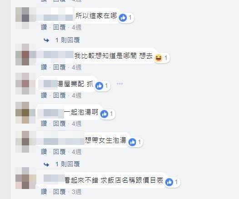Open profile picture of 一起泡湯啊 commenter

(x=25, y=113)
